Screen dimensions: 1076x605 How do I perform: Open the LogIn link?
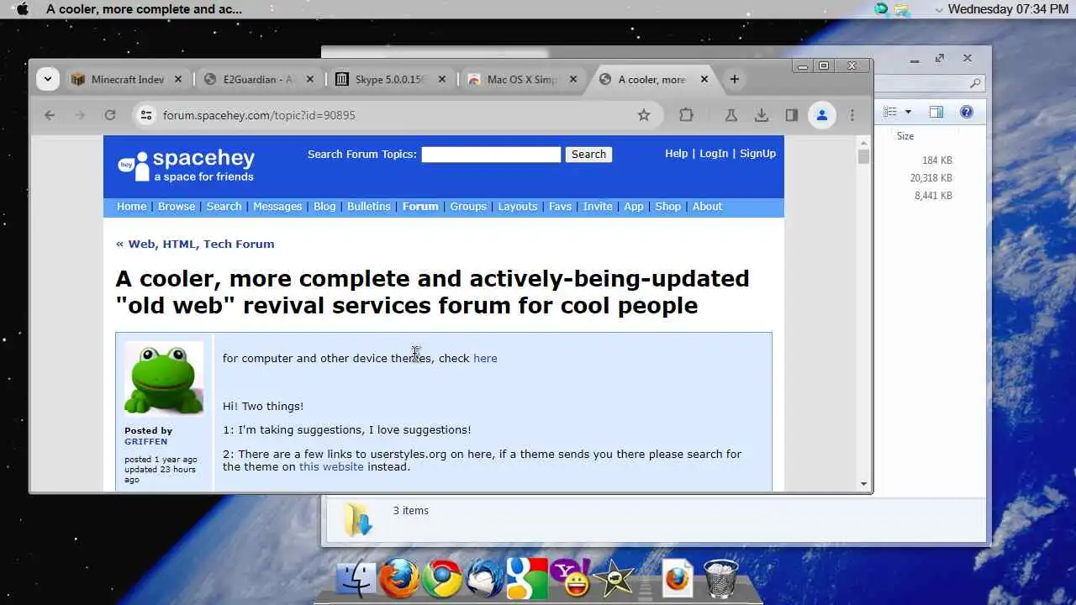(x=714, y=153)
